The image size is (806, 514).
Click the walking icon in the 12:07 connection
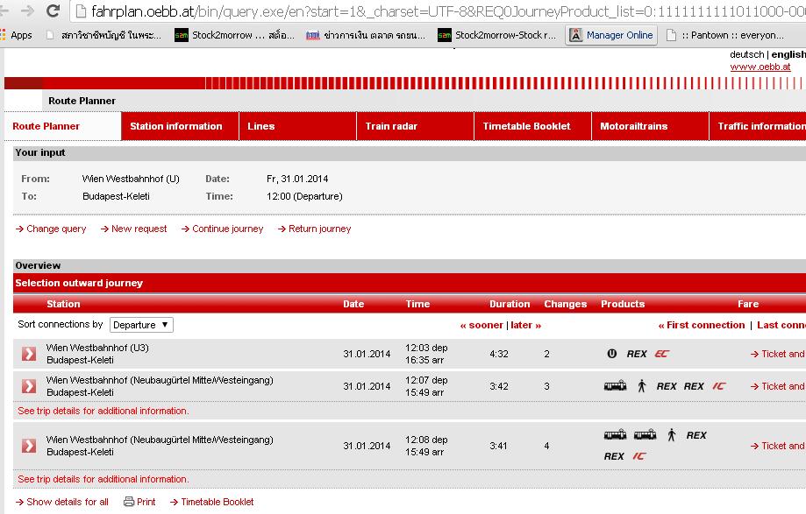pyautogui.click(x=641, y=386)
